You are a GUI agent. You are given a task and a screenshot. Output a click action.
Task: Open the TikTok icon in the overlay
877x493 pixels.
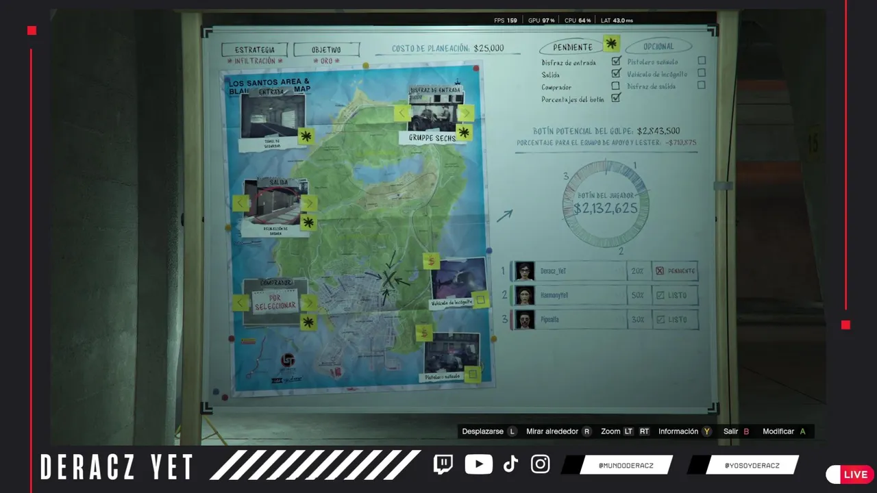point(510,464)
